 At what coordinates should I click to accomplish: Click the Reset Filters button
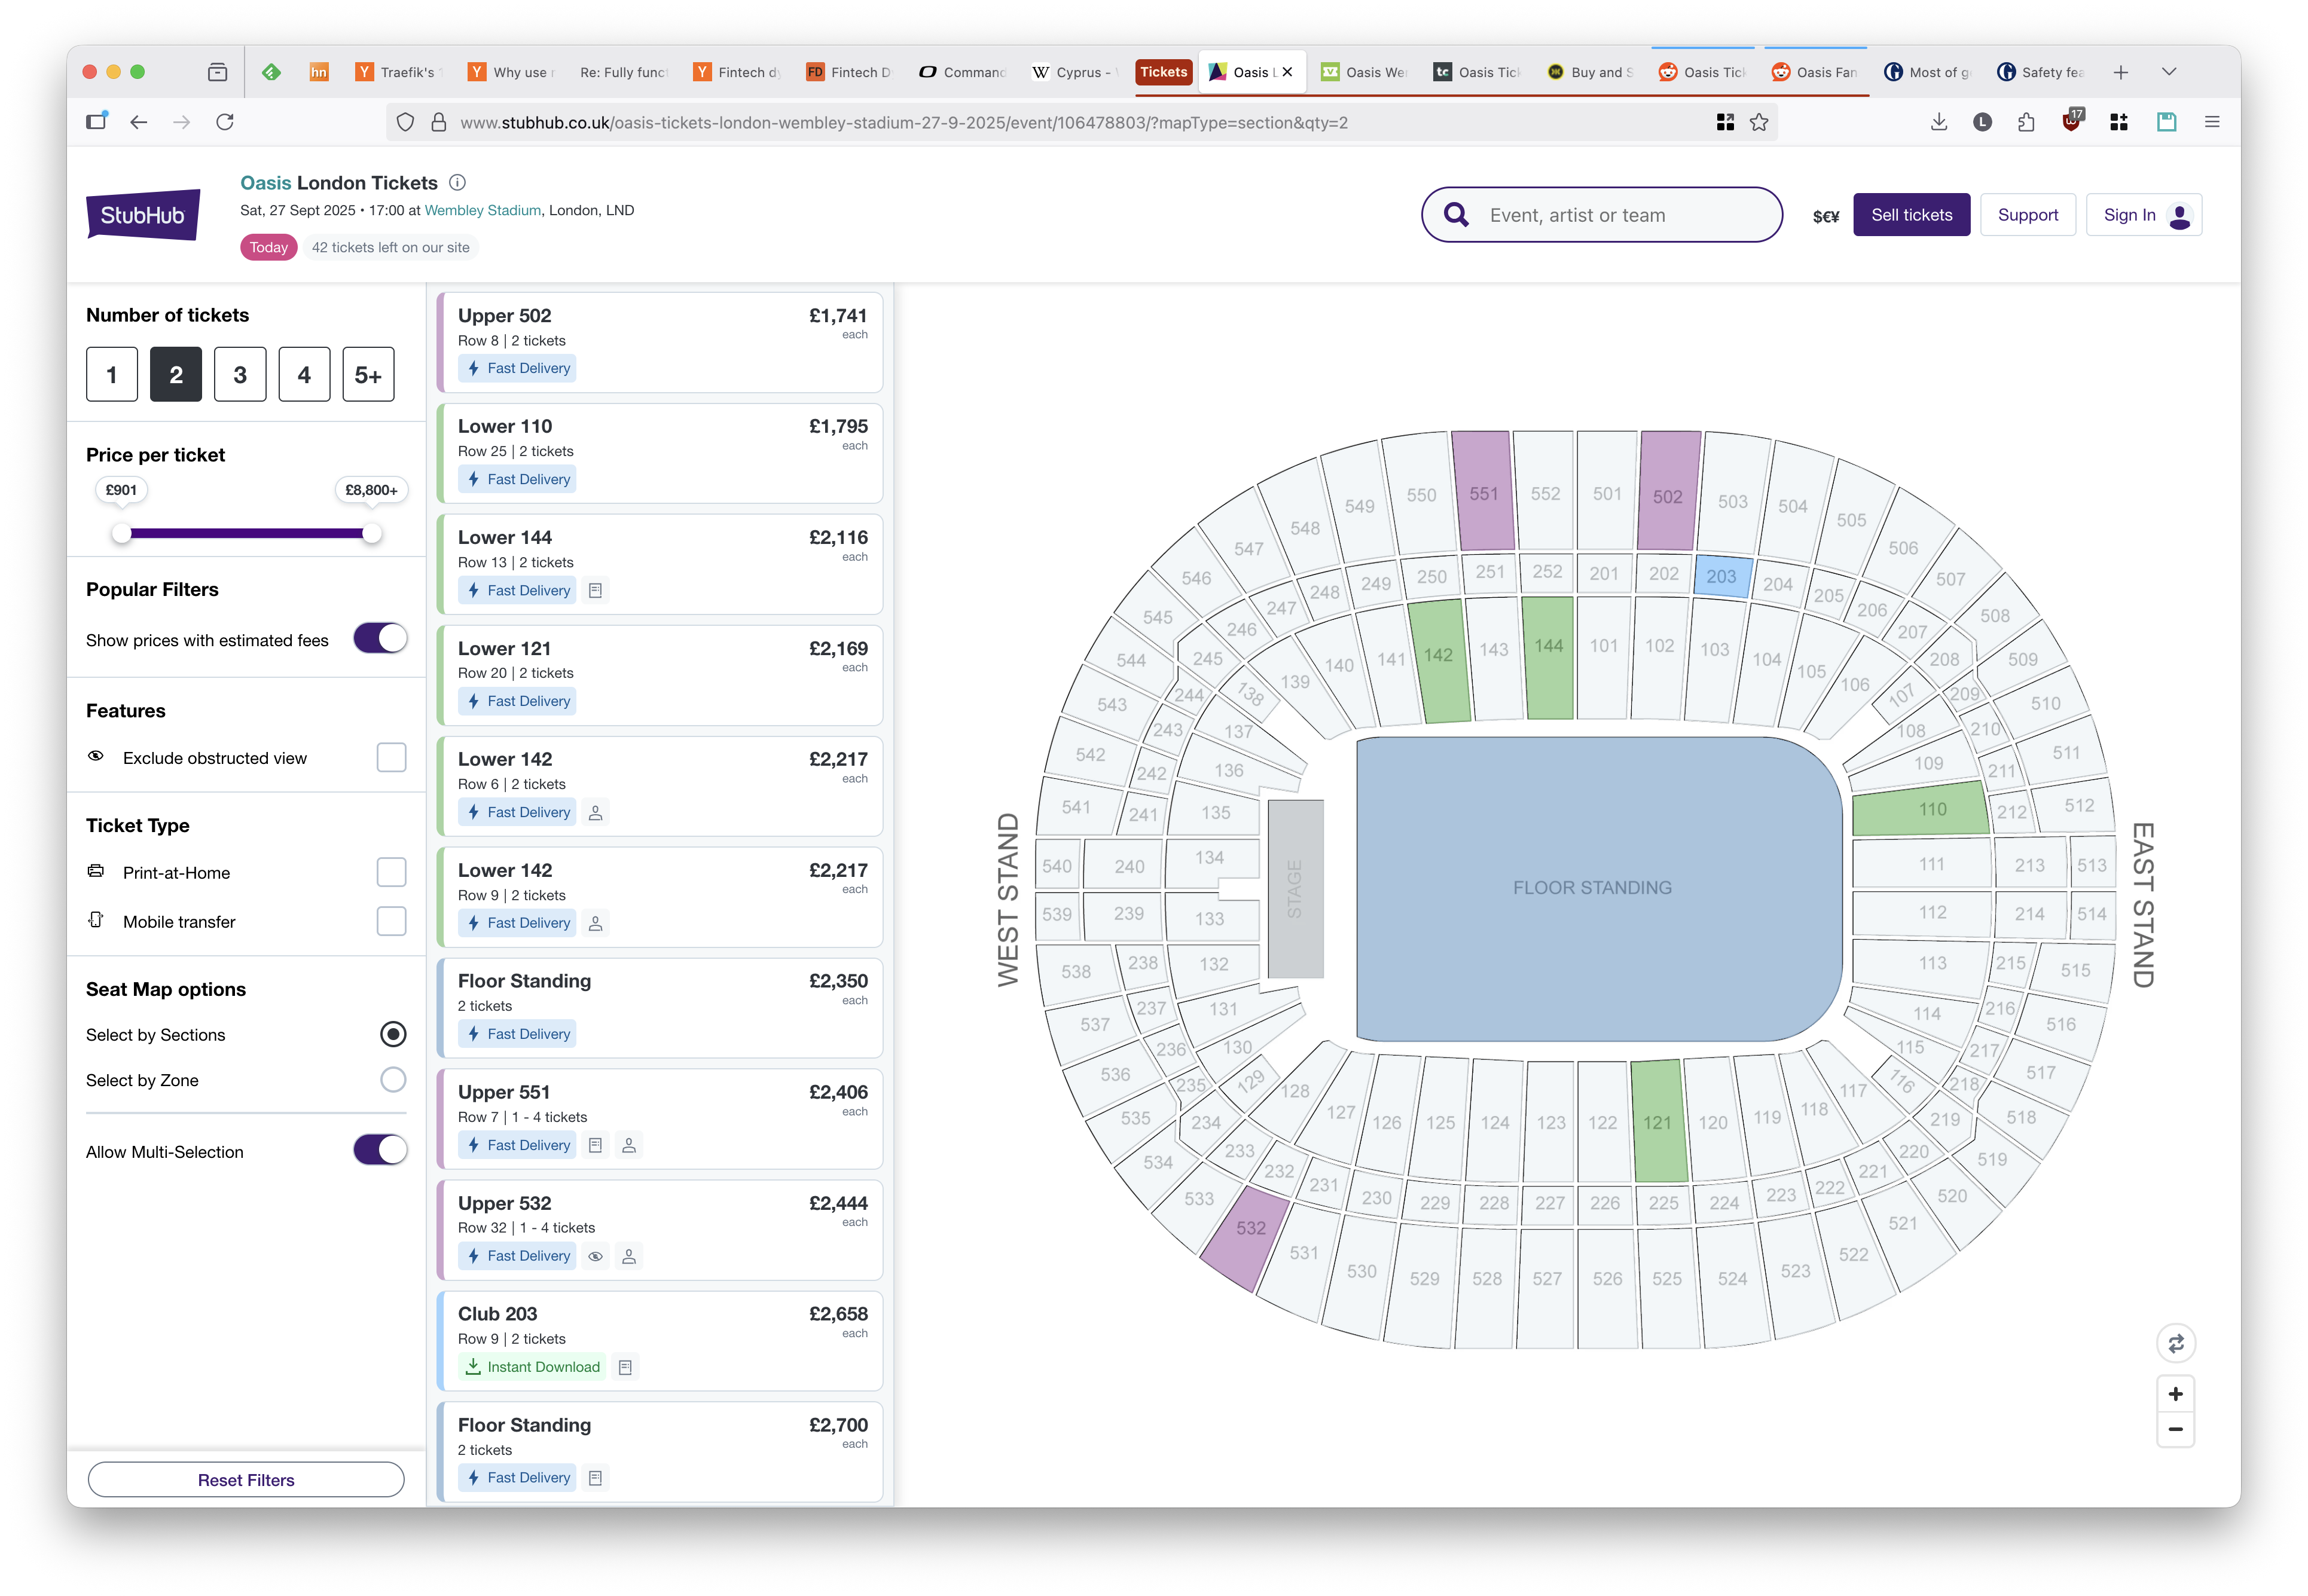[x=246, y=1479]
